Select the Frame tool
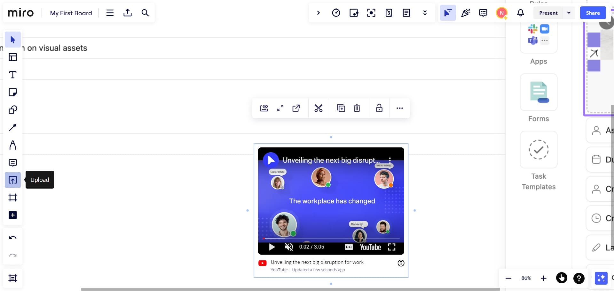This screenshot has height=291, width=614. [x=13, y=197]
